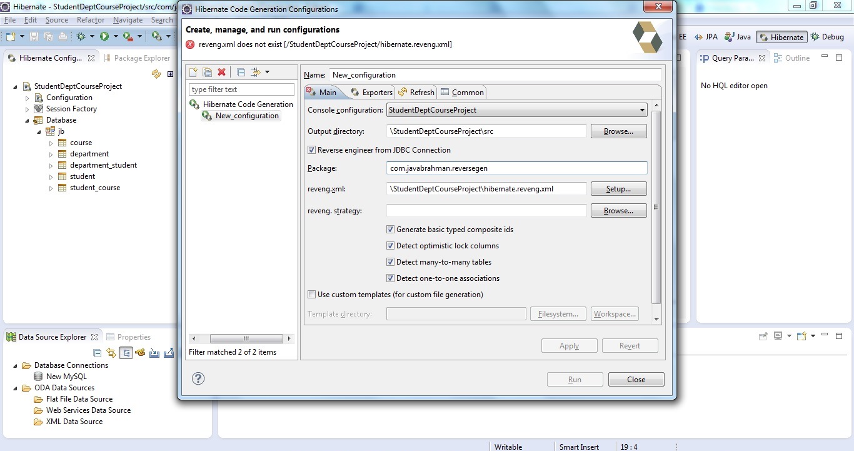Screen dimensions: 854x451
Task: Open filter dropdown arrow in dialog toolbar
Action: click(267, 72)
